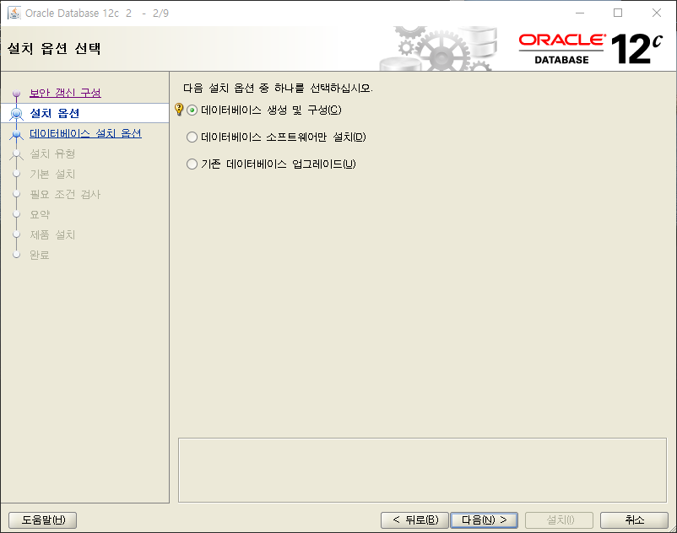Click the purple 보안 갱신 구성 step marker
Image resolution: width=677 pixels, height=533 pixels.
pyautogui.click(x=16, y=93)
